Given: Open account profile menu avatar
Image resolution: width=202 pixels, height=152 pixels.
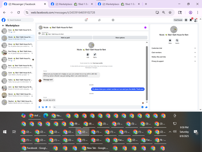Looking at the screenshot, I should (x=196, y=20).
